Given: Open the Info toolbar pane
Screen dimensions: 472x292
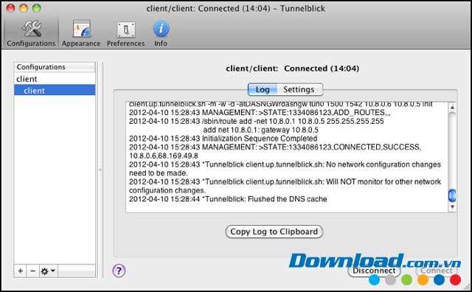Looking at the screenshot, I should pyautogui.click(x=161, y=33).
